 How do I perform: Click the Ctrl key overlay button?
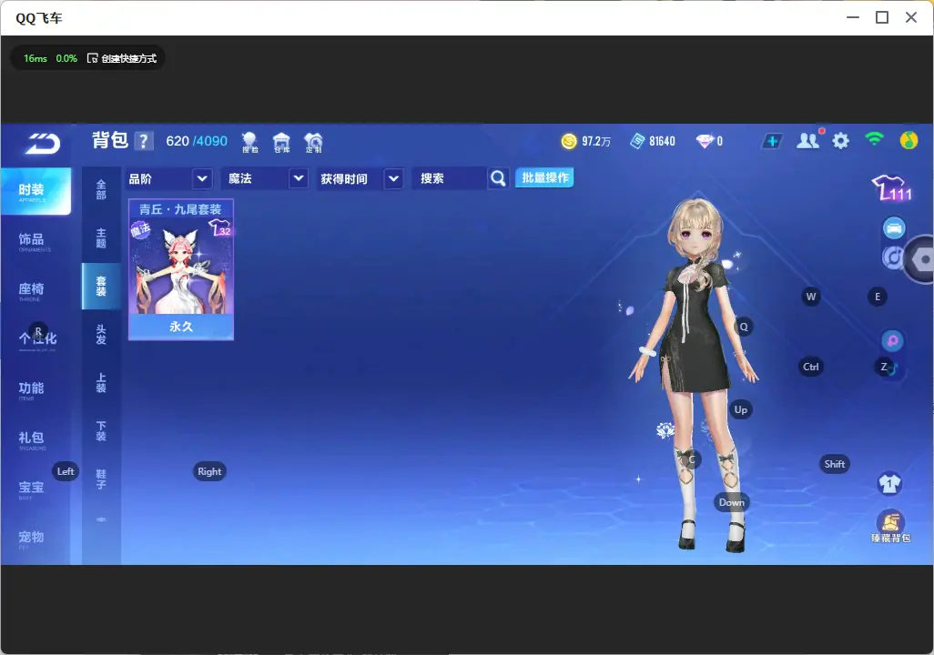(x=811, y=367)
